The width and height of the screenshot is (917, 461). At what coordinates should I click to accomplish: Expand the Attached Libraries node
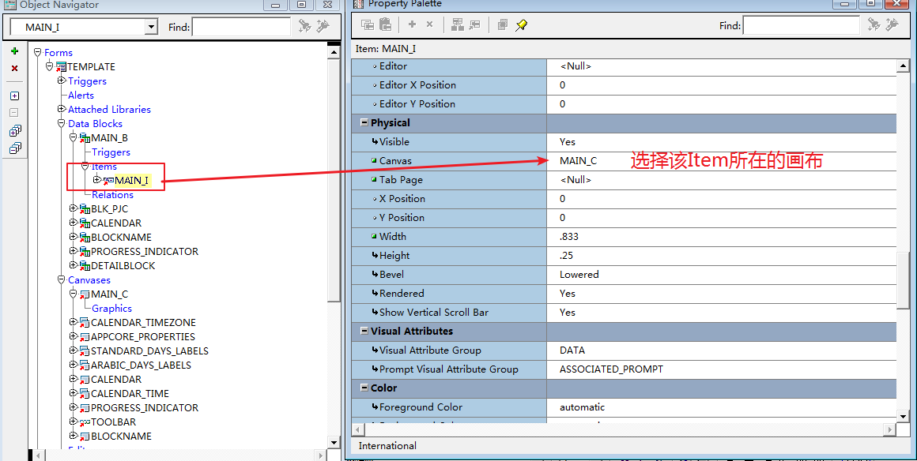(62, 109)
